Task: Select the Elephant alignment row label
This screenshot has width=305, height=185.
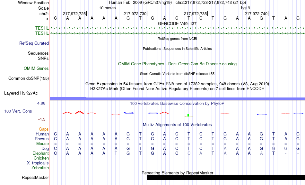Action: 40,153
